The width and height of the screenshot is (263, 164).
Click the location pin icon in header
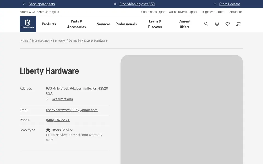point(217,24)
